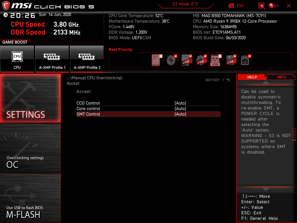Open M-FLASH to flash BIOS
The height and width of the screenshot is (223, 297).
(30, 198)
